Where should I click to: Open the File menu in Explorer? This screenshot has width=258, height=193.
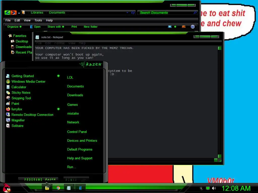(x=8, y=20)
